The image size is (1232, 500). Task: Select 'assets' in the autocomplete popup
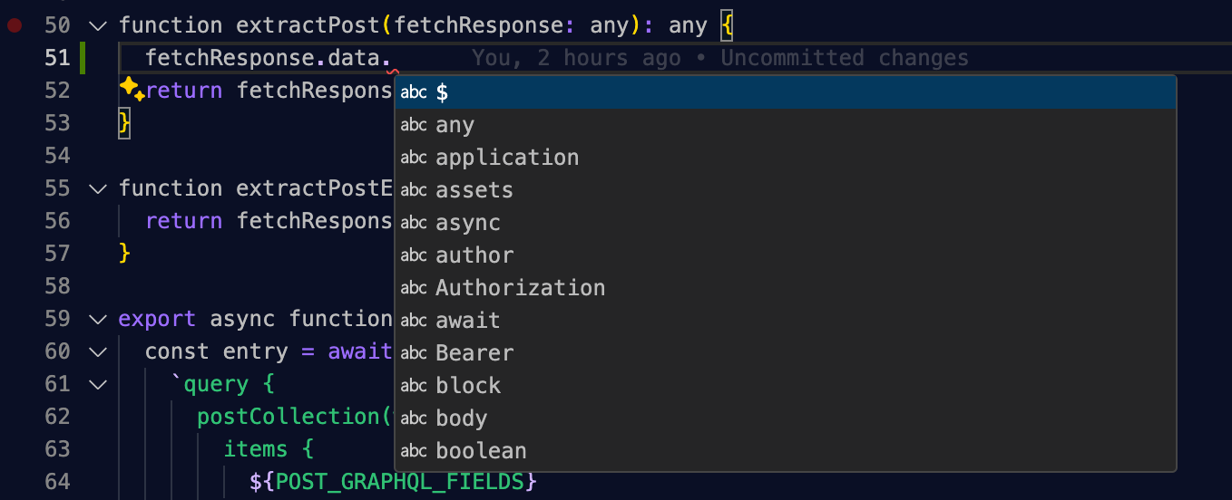point(786,190)
